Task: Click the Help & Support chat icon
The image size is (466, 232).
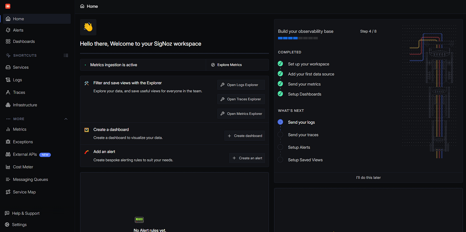Action: 7,213
